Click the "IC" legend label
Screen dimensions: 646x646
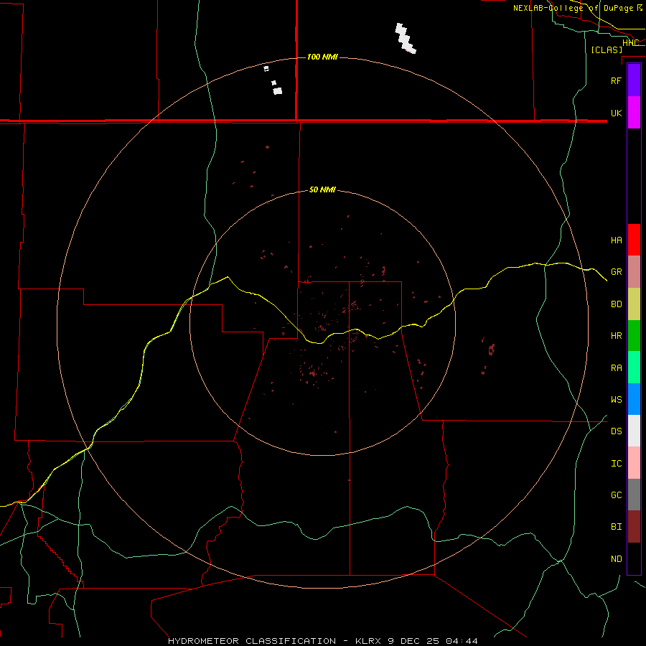click(x=617, y=463)
